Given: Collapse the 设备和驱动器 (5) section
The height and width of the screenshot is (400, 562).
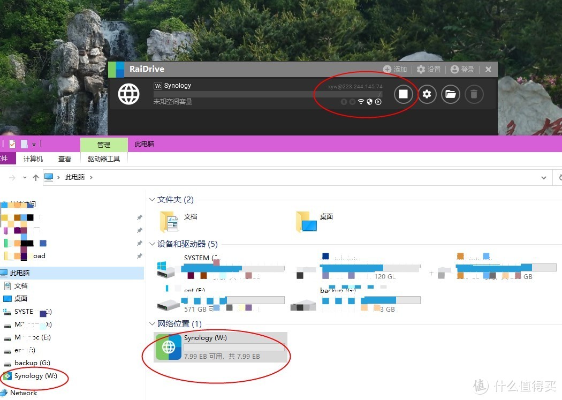Looking at the screenshot, I should point(153,244).
